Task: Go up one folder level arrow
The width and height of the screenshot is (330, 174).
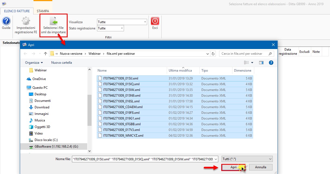Action: 46,54
